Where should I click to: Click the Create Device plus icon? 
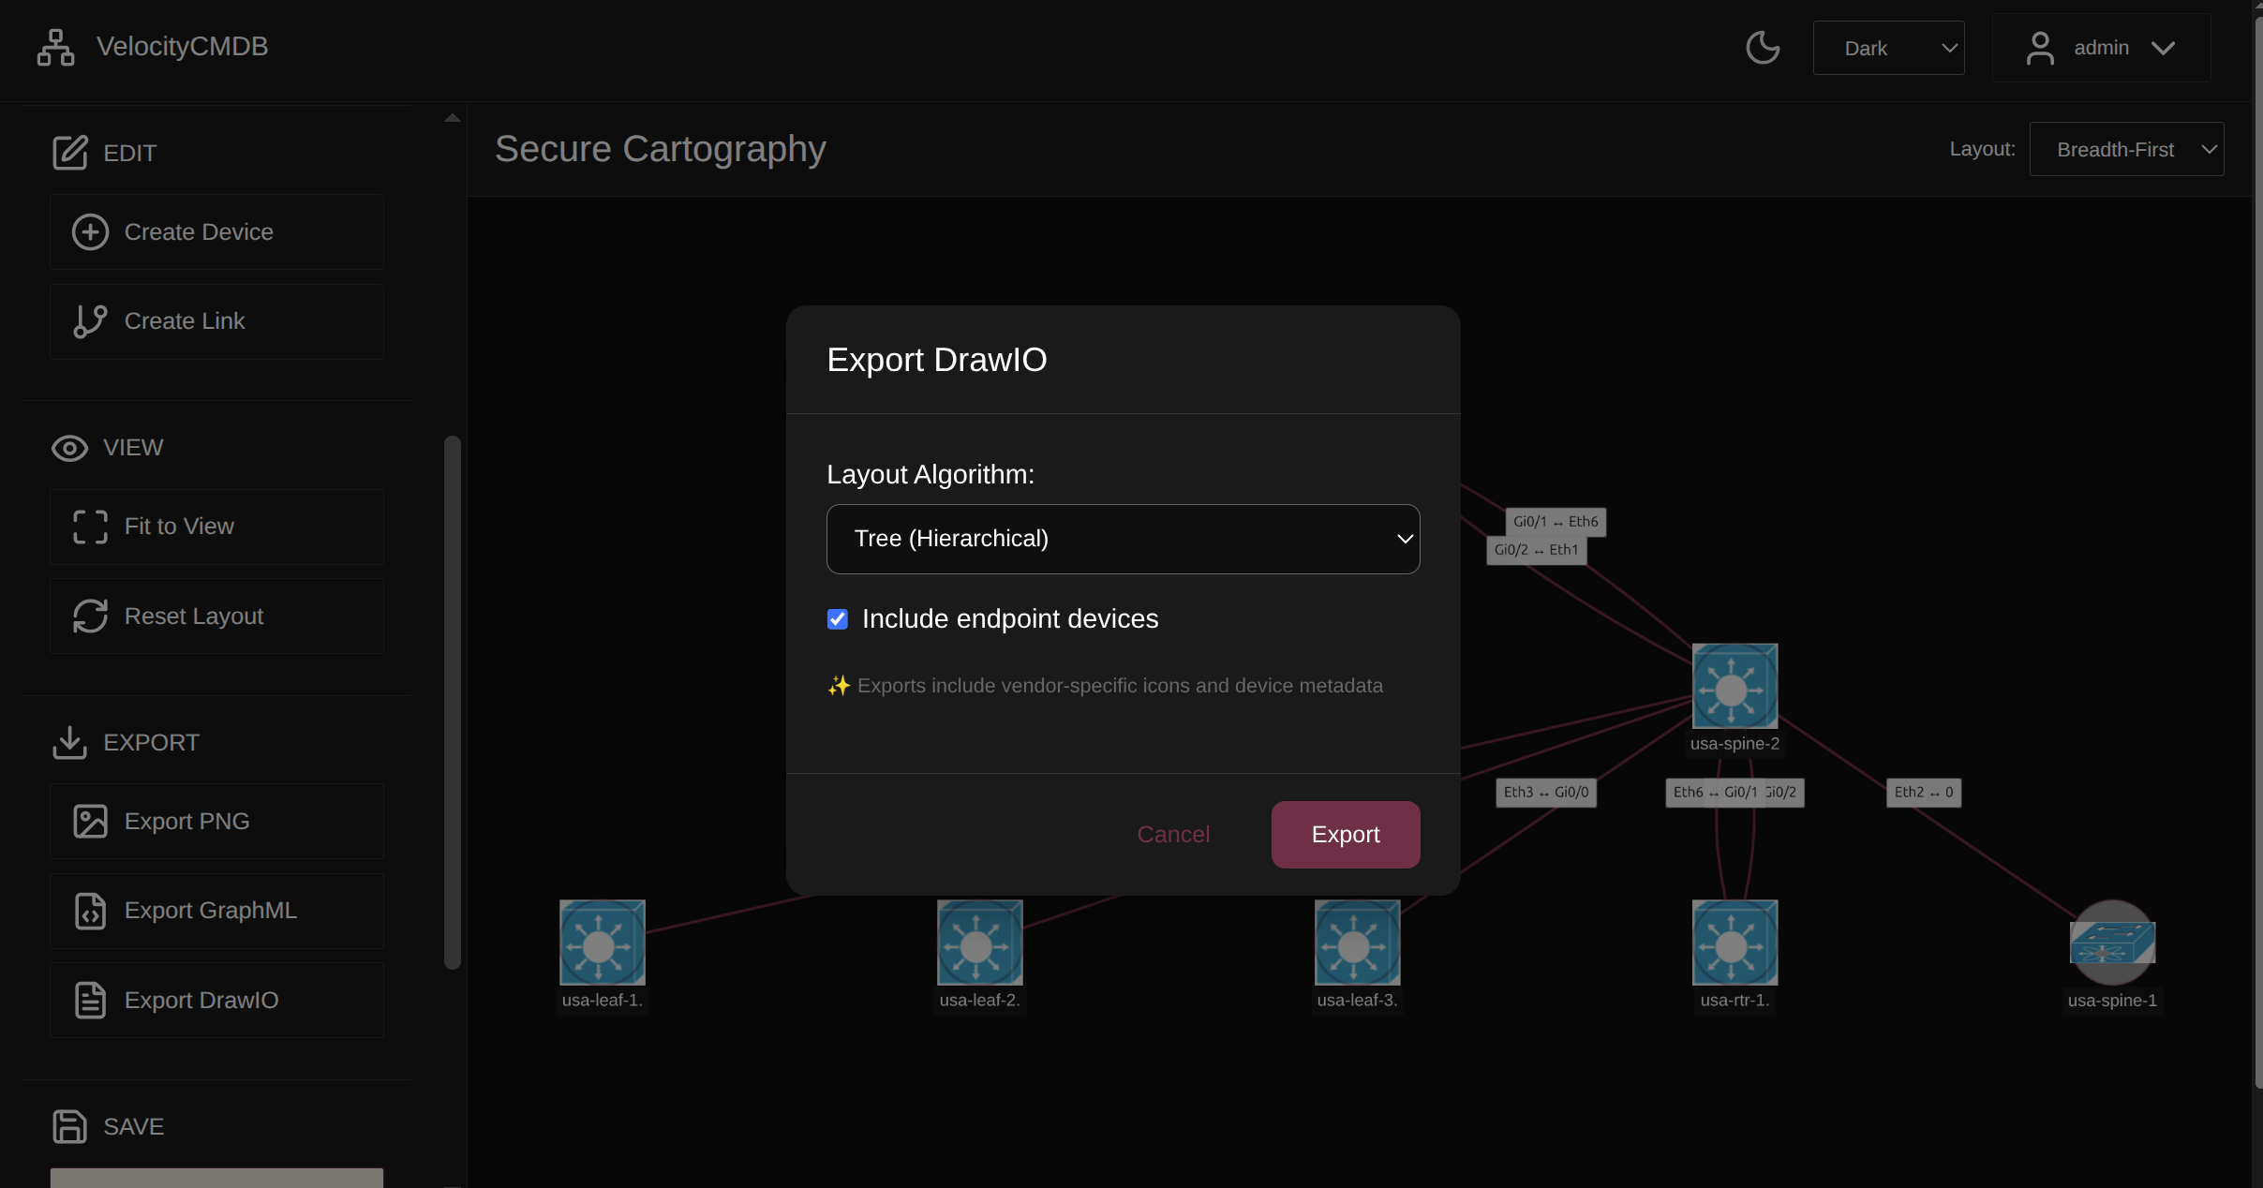[x=90, y=232]
